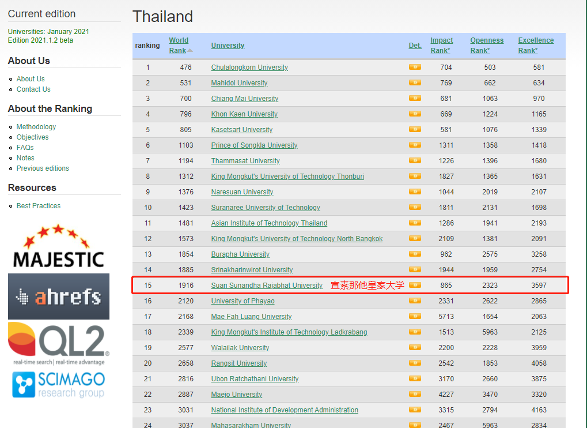This screenshot has width=587, height=428.
Task: Click the ahrefs logo banner
Action: (x=58, y=296)
